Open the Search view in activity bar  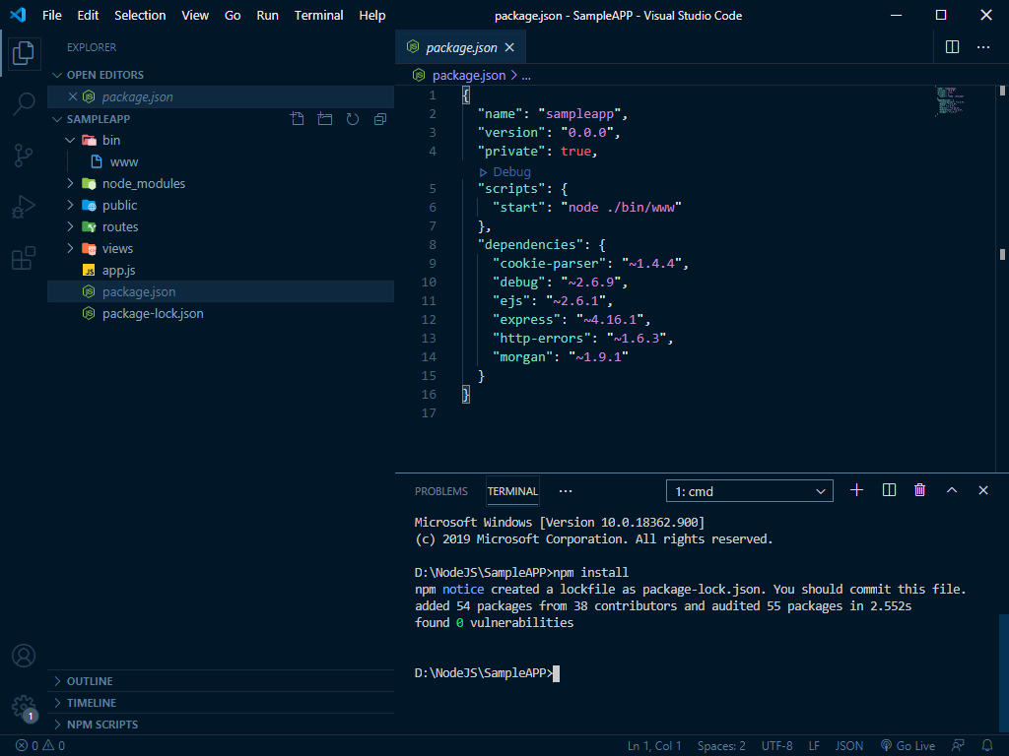coord(24,103)
